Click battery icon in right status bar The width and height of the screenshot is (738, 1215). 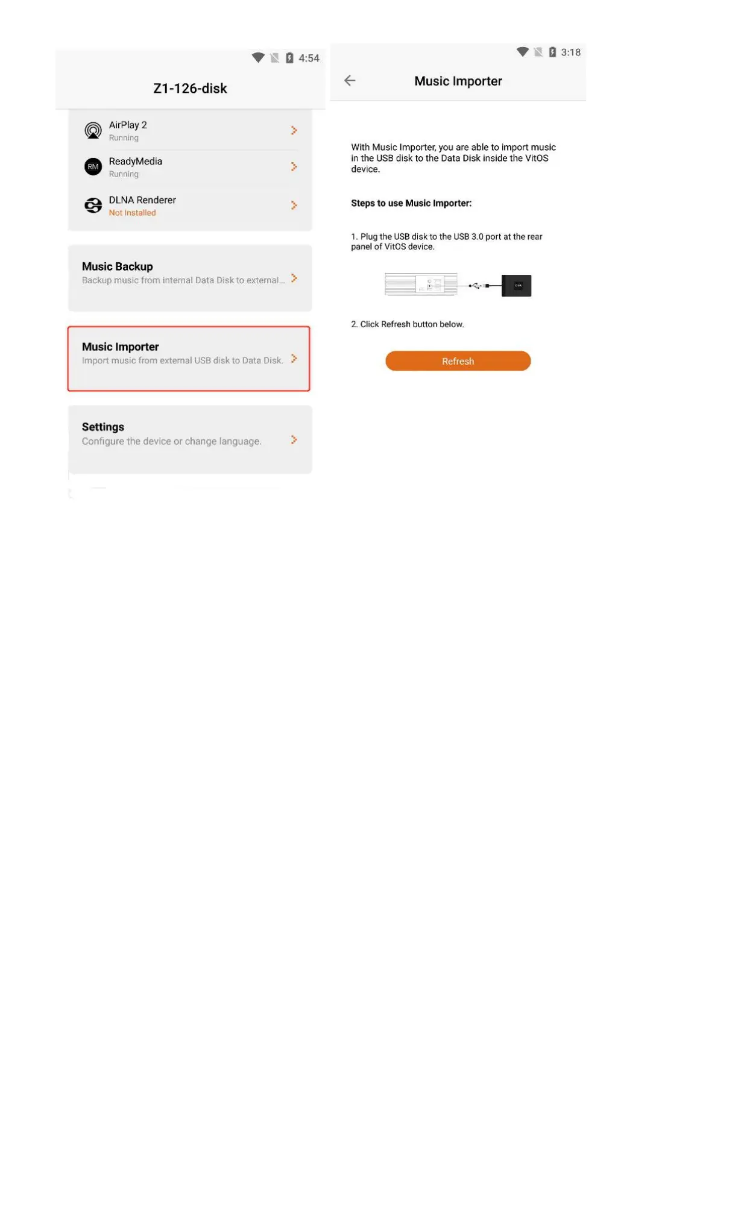(x=552, y=52)
